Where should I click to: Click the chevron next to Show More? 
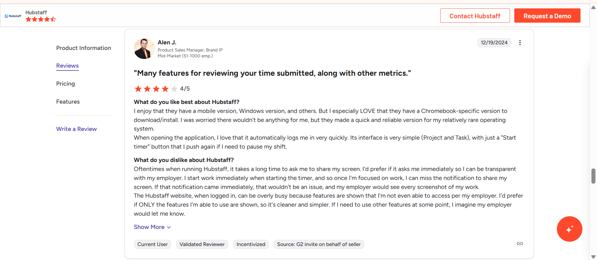click(x=169, y=227)
